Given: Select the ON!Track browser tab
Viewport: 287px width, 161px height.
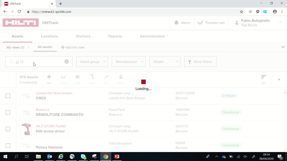Looking at the screenshot, I should 28,3.
